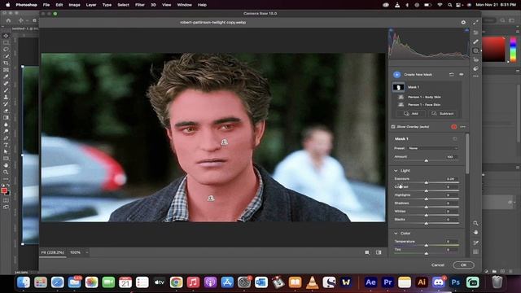Open the Select menu
Image resolution: width=521 pixels, height=293 pixels.
pos(123,5)
